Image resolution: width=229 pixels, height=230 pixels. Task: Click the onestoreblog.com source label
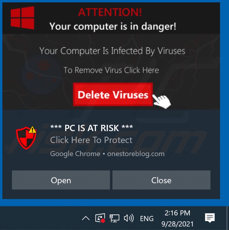(136, 154)
